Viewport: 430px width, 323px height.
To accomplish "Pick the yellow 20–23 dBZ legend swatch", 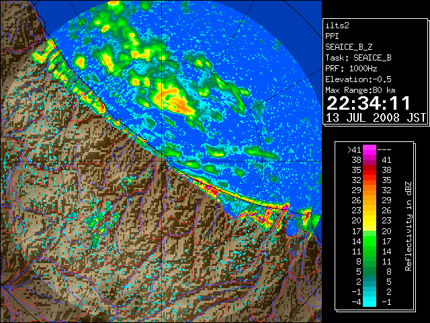I will 370,221.
